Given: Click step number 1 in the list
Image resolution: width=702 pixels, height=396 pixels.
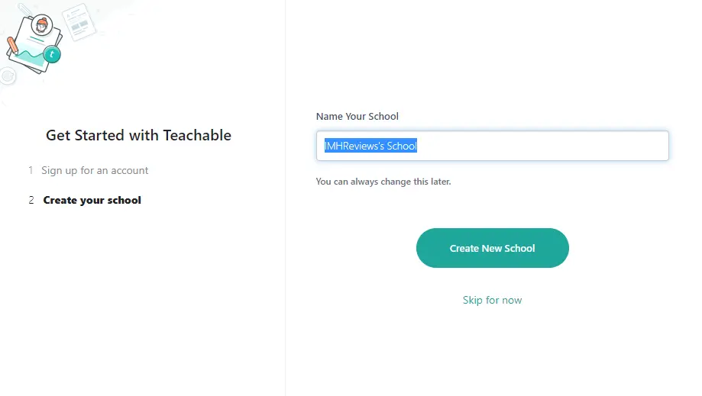Looking at the screenshot, I should point(31,170).
